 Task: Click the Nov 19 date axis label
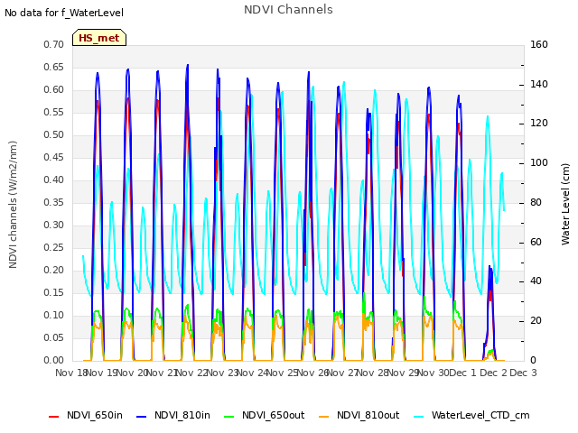tap(101, 373)
